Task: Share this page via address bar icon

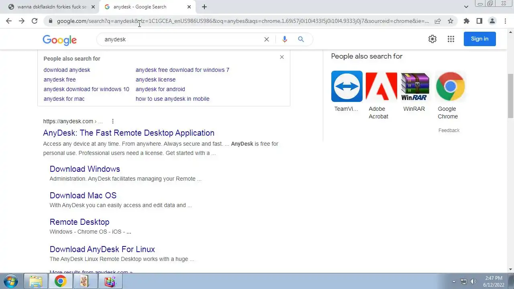Action: (438, 21)
